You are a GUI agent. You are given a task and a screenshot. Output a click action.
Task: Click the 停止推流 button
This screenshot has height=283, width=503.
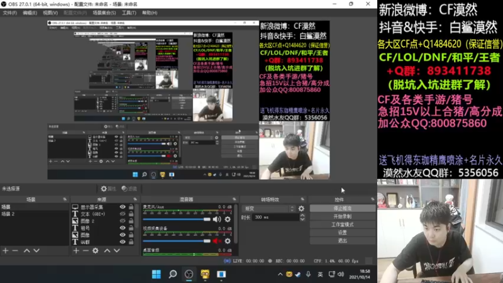coord(342,209)
